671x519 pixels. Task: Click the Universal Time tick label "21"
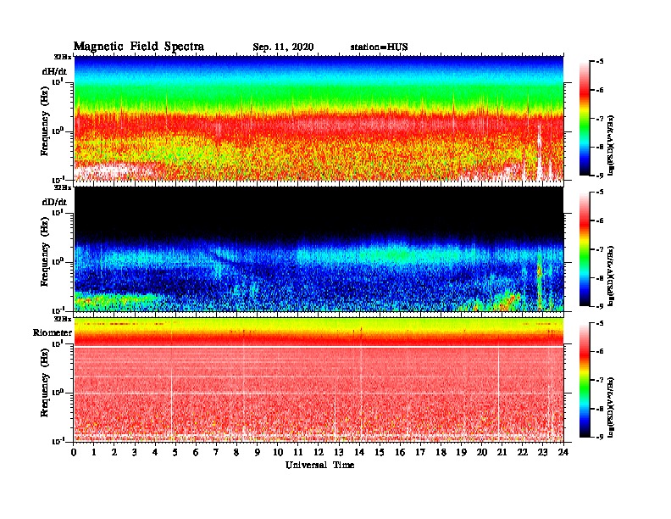502,452
